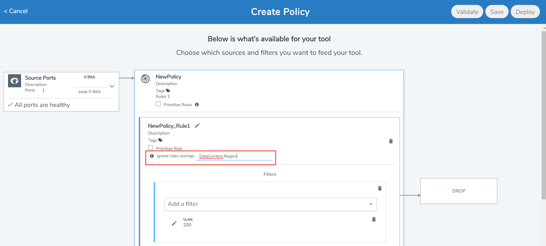Click the trash icon for the filter group
This screenshot has height=246, width=546.
point(380,188)
